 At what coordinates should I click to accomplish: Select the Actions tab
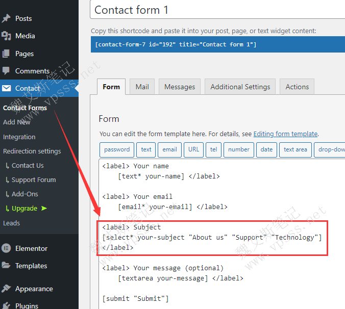click(x=297, y=87)
